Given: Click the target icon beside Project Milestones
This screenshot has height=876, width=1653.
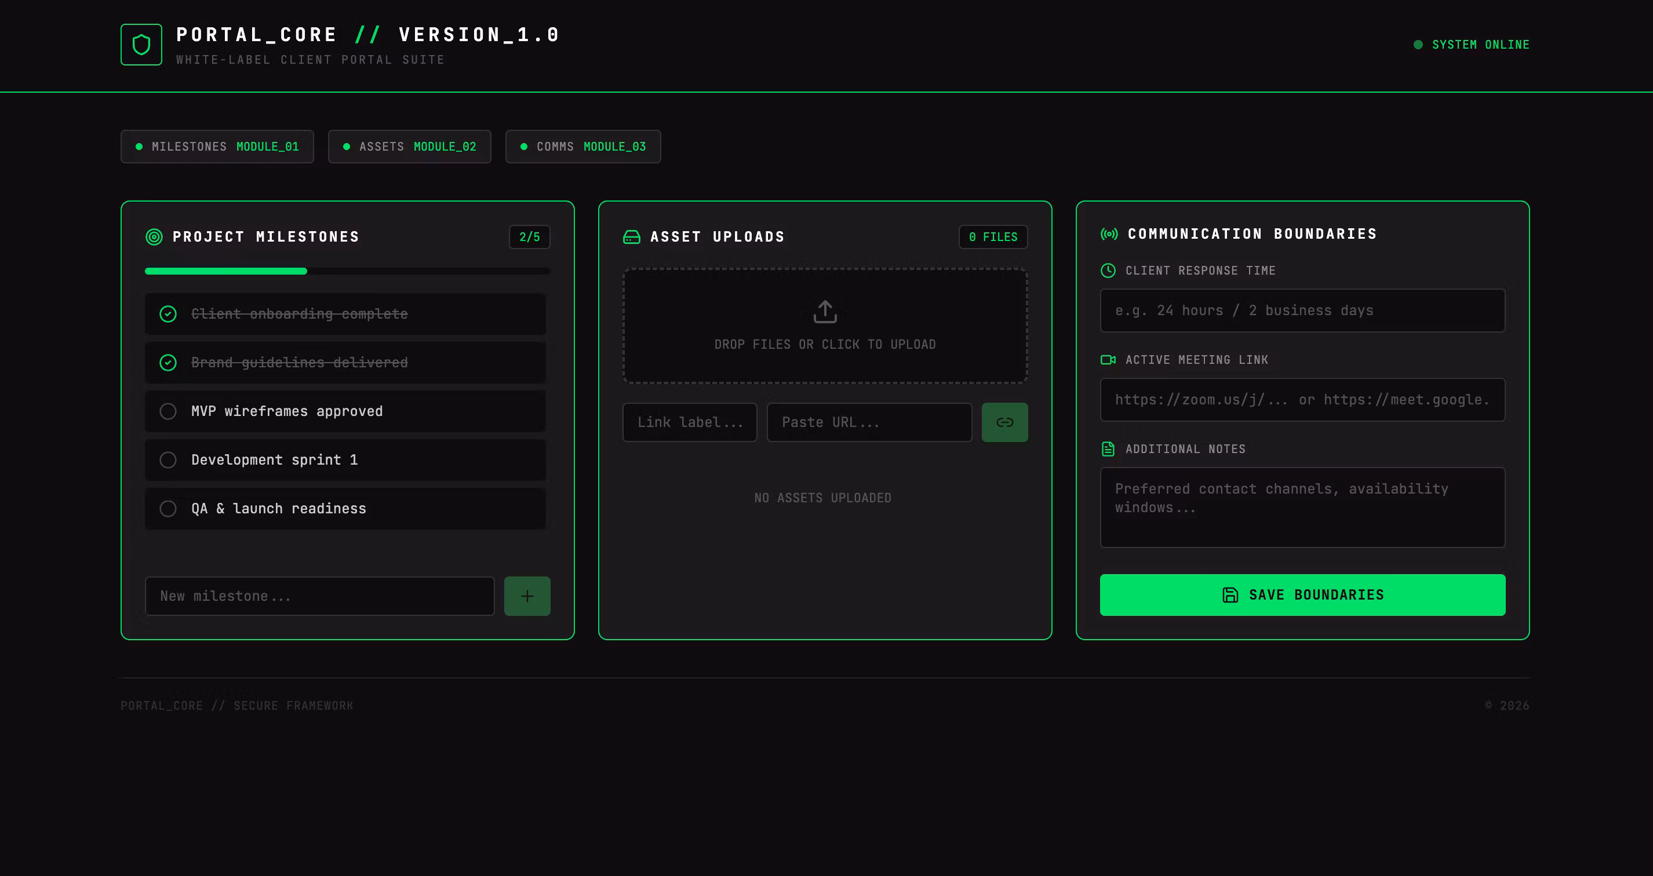Looking at the screenshot, I should [x=154, y=236].
